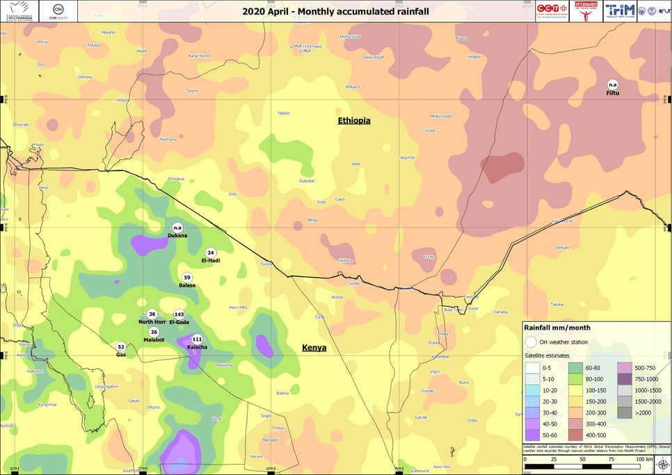
Task: Select the Ethiopia country label
Action: pyautogui.click(x=353, y=120)
